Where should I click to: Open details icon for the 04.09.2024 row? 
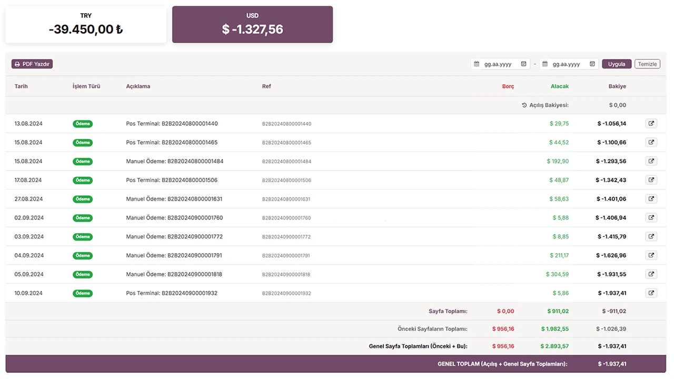pos(651,255)
